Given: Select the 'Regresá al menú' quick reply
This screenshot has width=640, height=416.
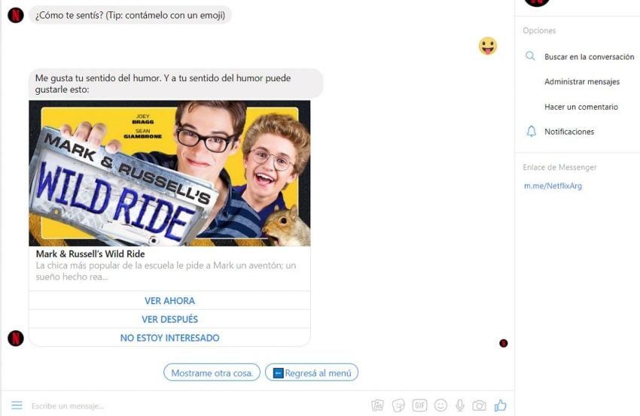Looking at the screenshot, I should 312,373.
